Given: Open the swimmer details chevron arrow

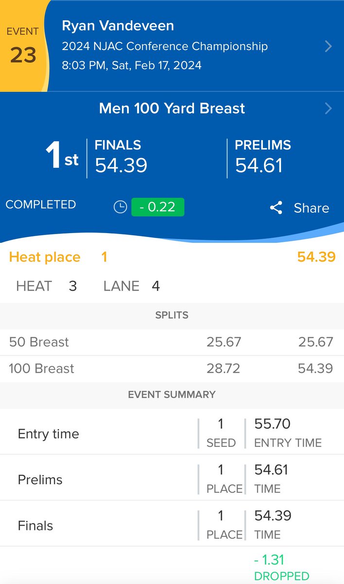Looking at the screenshot, I should pyautogui.click(x=328, y=46).
